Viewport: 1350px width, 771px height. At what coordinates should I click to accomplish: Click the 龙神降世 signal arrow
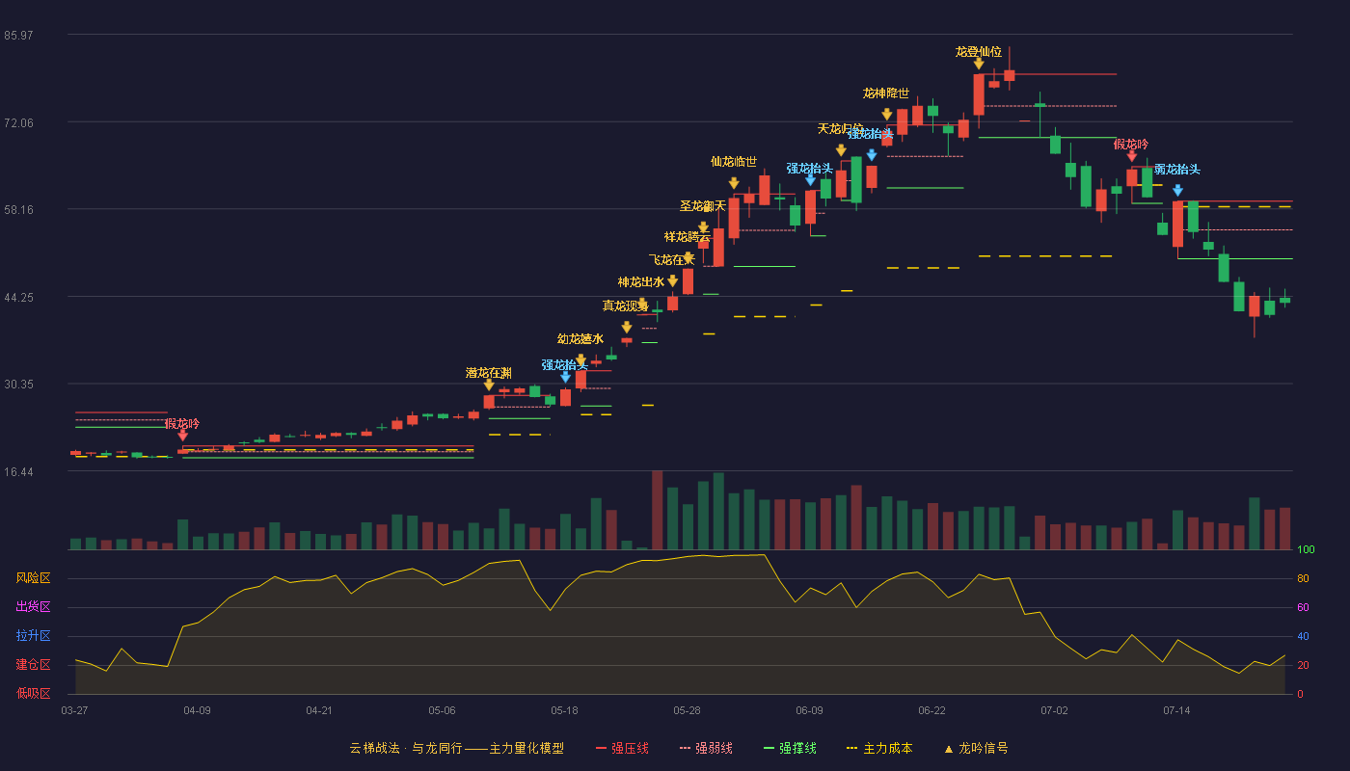tap(887, 114)
